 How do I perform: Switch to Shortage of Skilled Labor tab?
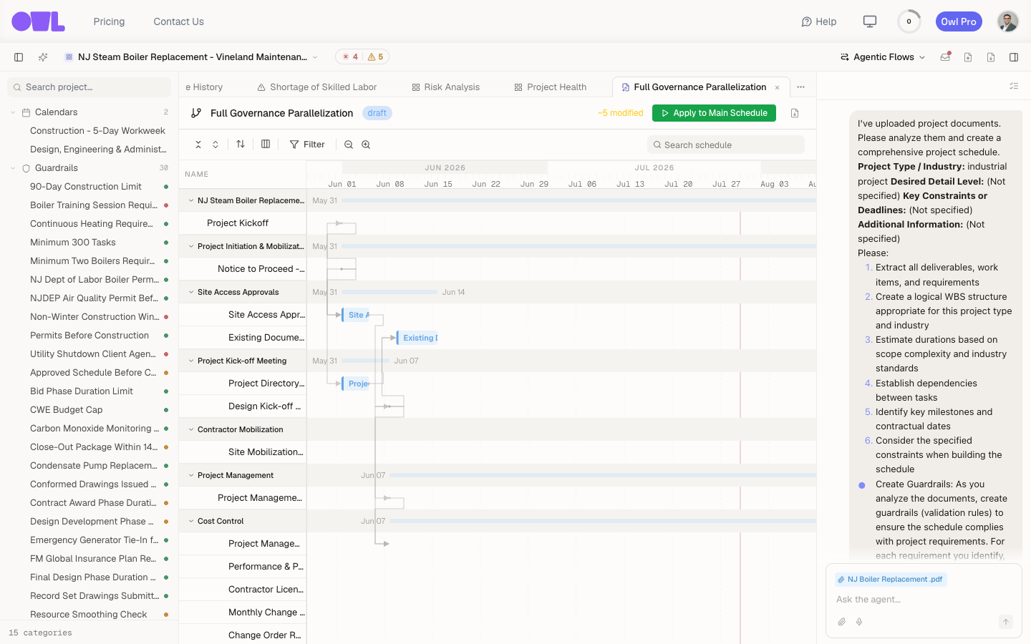coord(316,87)
